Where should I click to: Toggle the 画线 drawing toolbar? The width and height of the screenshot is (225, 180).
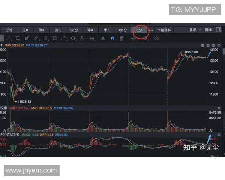pos(208,30)
